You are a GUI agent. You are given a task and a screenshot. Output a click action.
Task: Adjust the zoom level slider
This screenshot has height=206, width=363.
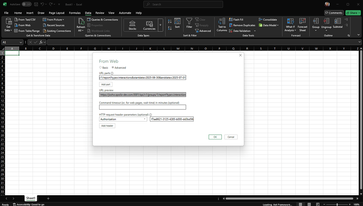[x=337, y=204]
